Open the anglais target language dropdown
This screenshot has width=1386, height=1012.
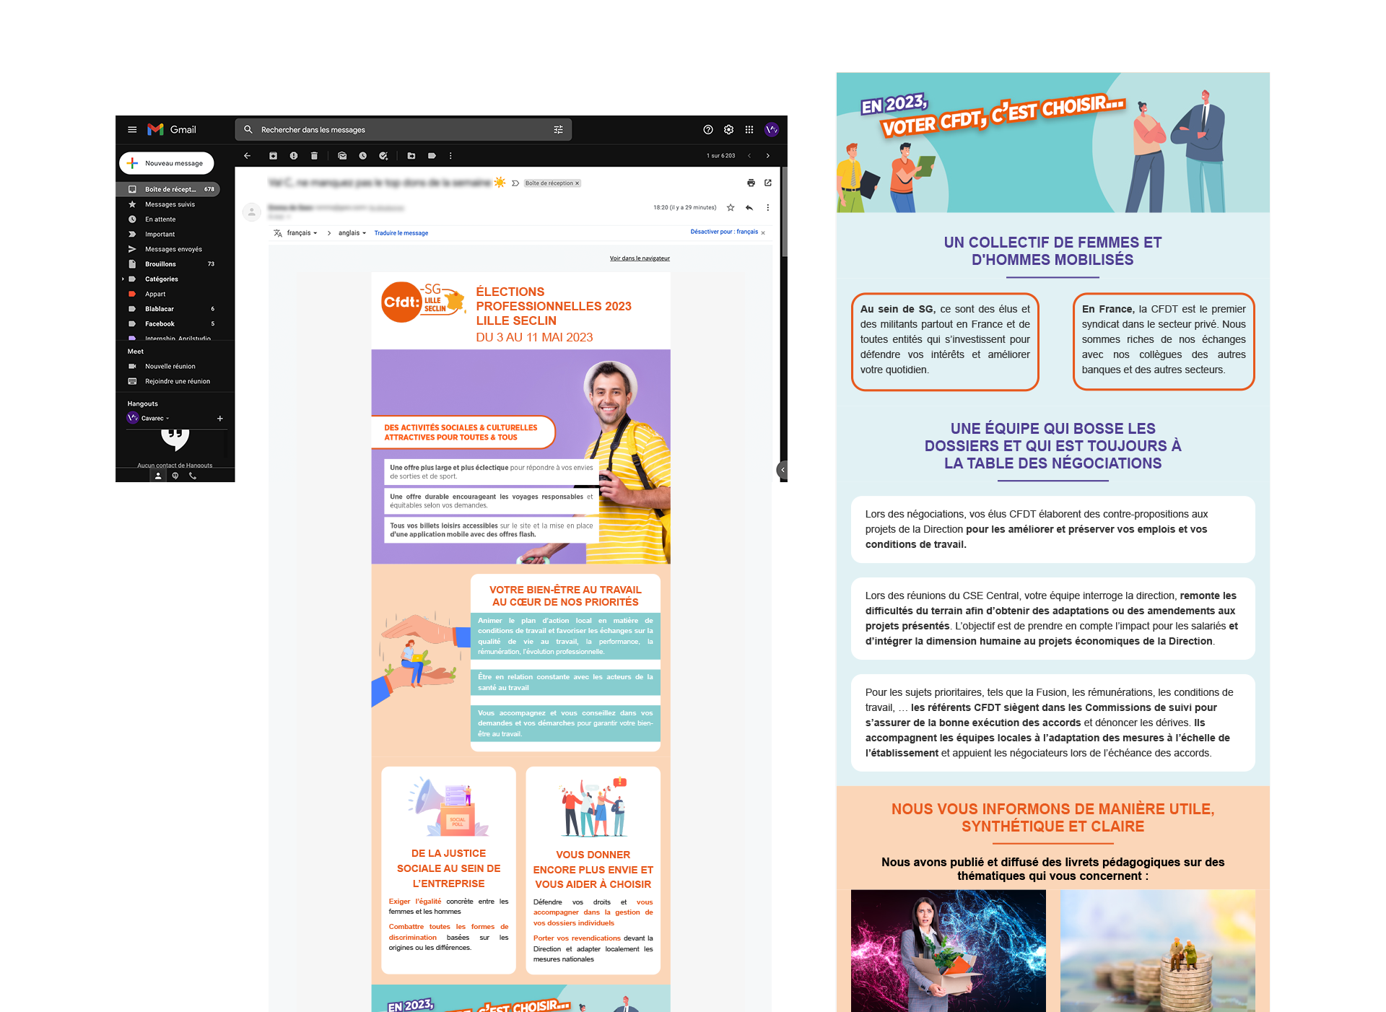[x=352, y=233]
